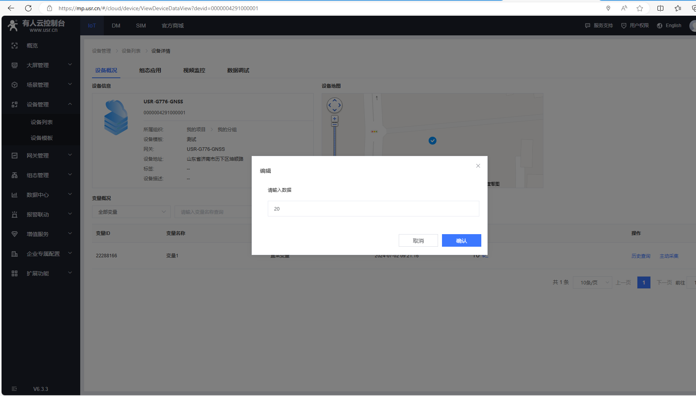Click the 取消 button in dialog
Image resolution: width=696 pixels, height=396 pixels.
click(418, 240)
